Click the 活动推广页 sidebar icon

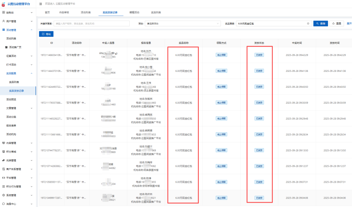pyautogui.click(x=6, y=47)
